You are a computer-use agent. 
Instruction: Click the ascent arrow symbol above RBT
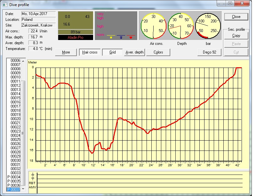pos(33,176)
